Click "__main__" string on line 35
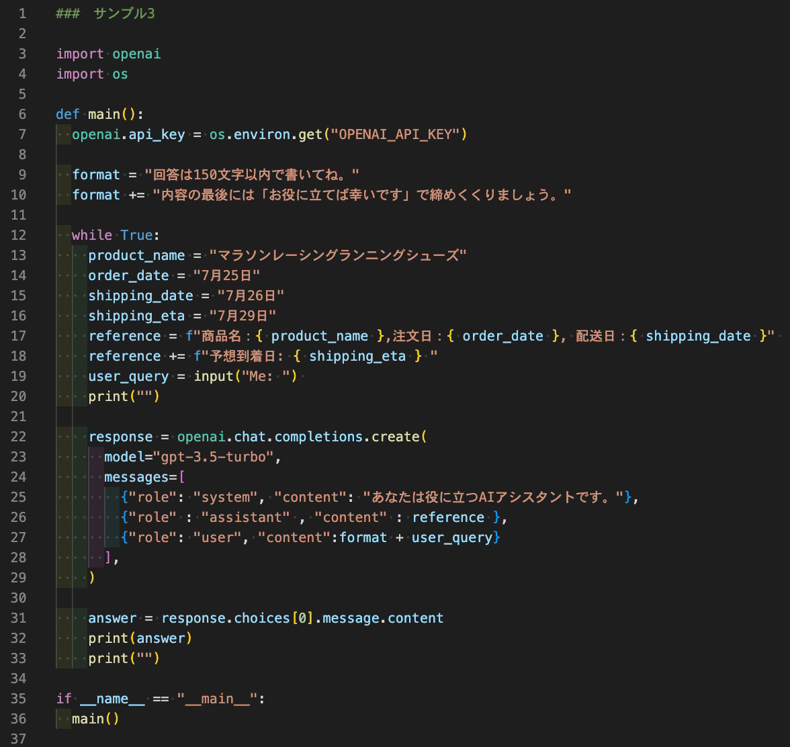790x747 pixels. click(217, 699)
